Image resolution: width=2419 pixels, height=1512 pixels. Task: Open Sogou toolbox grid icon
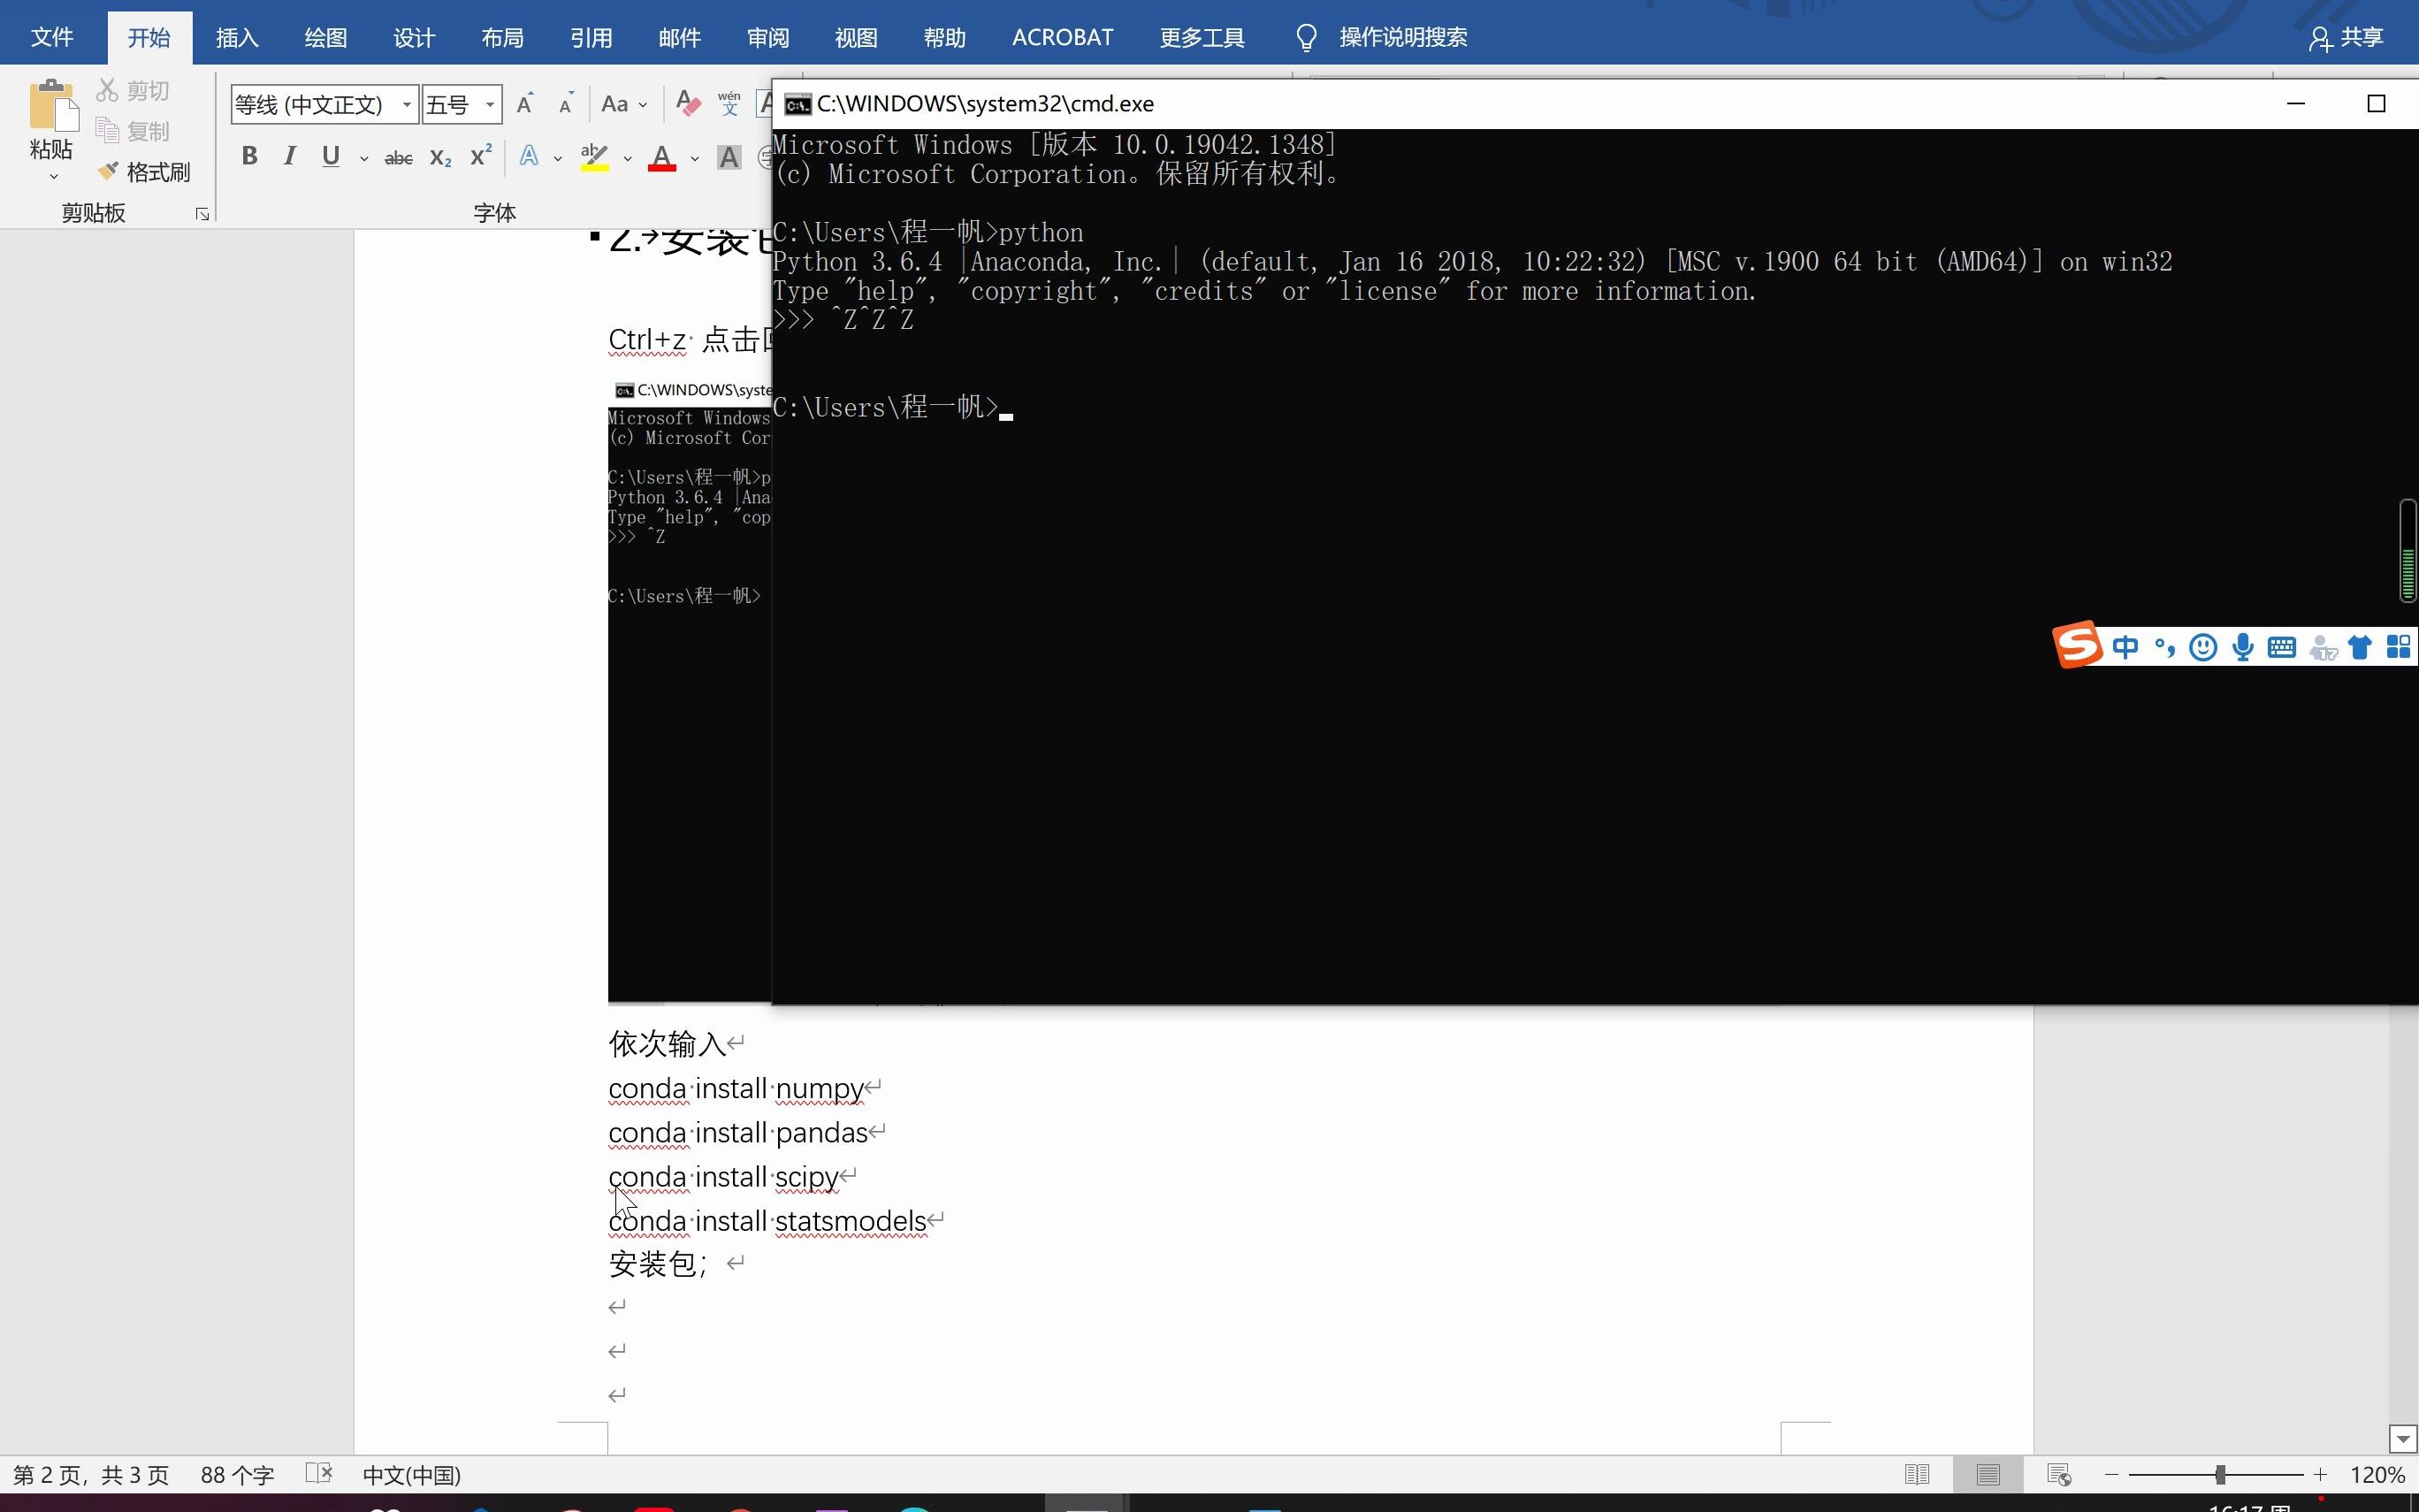click(2399, 647)
